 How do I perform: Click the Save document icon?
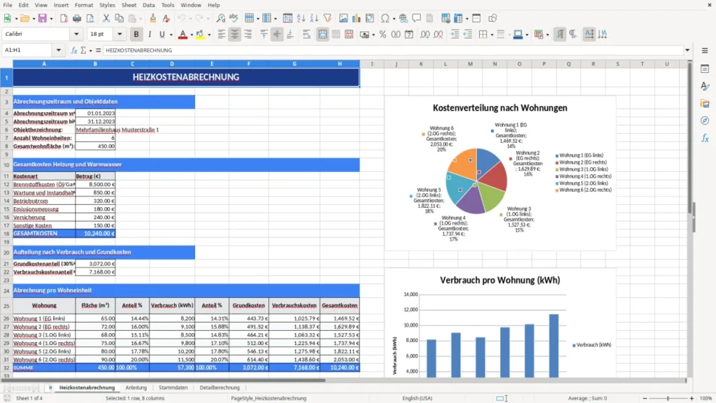pos(43,18)
